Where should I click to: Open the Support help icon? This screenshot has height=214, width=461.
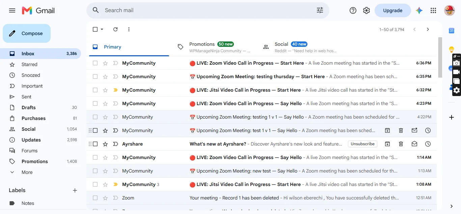(353, 10)
